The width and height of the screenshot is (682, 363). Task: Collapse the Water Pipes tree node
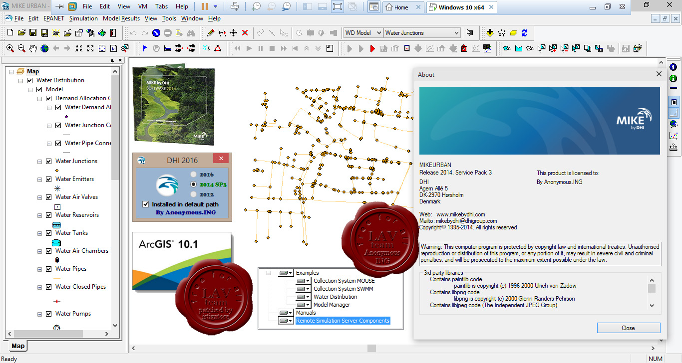pyautogui.click(x=40, y=269)
